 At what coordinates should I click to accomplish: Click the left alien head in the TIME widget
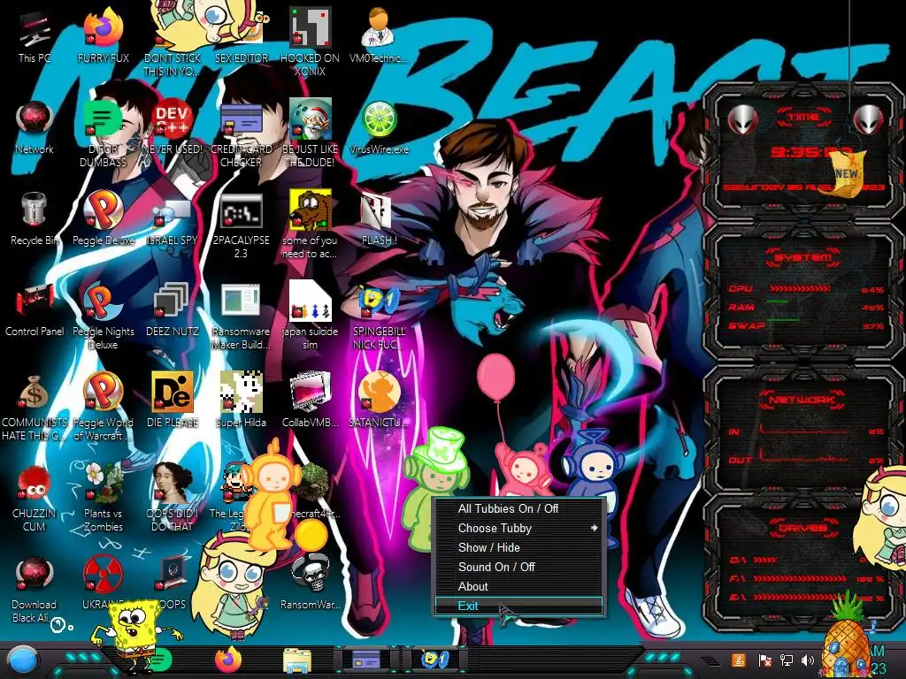pos(742,120)
